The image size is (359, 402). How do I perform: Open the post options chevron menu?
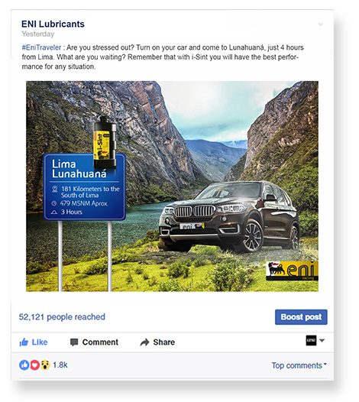320,24
